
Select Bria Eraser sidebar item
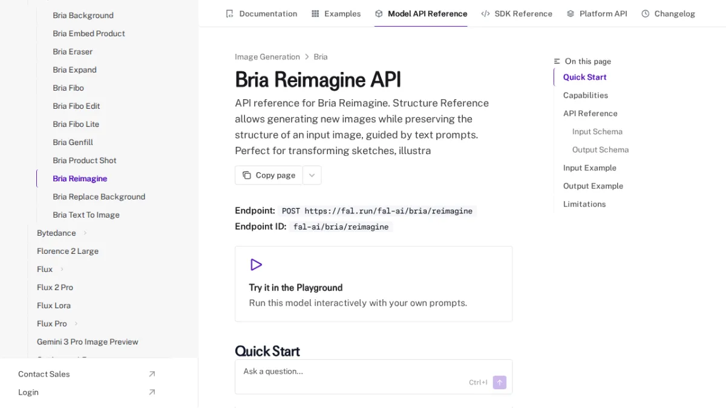(x=73, y=51)
